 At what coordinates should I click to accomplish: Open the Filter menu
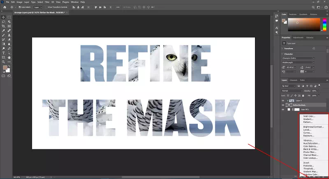pyautogui.click(x=47, y=2)
